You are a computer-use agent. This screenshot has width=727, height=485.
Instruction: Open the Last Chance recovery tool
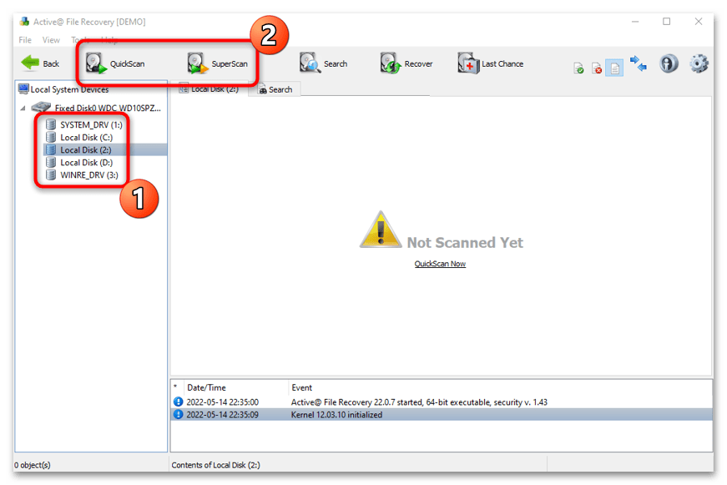pos(491,63)
